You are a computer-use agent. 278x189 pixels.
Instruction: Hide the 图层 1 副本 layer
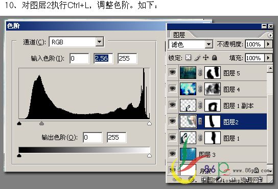coord(172,105)
